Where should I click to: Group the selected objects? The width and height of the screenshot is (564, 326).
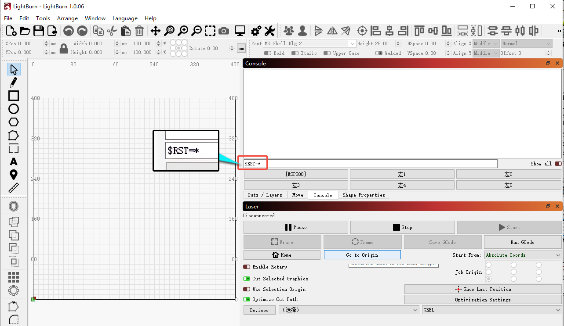(x=289, y=31)
